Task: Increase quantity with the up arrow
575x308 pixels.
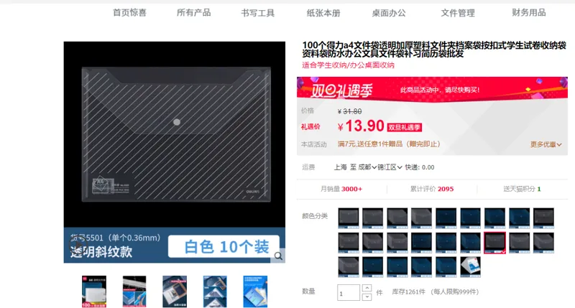Action: pos(367,288)
